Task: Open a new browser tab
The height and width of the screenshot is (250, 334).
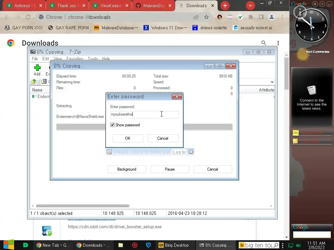Action: tap(225, 6)
